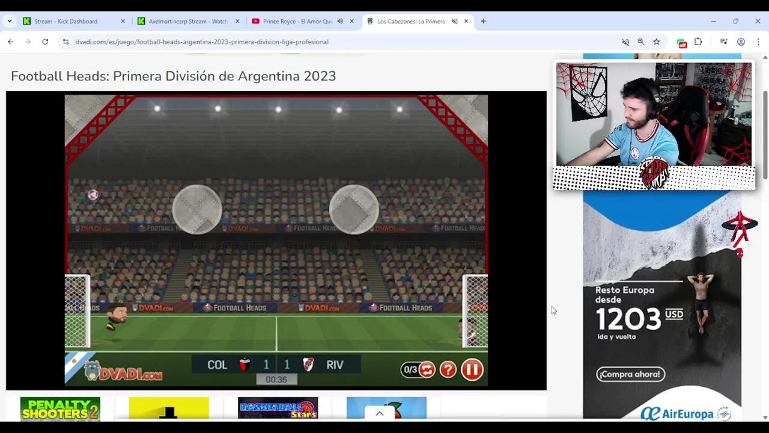
Task: Click the Football Heads page title heading
Action: [173, 76]
